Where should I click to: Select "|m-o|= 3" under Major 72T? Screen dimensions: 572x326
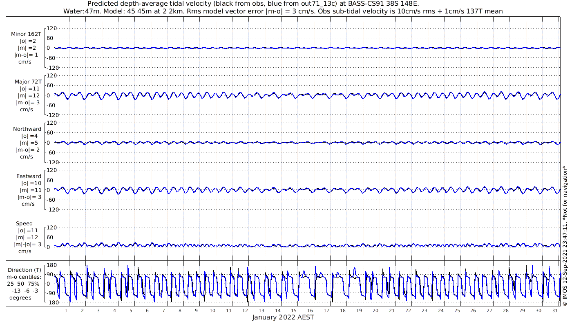pos(27,103)
